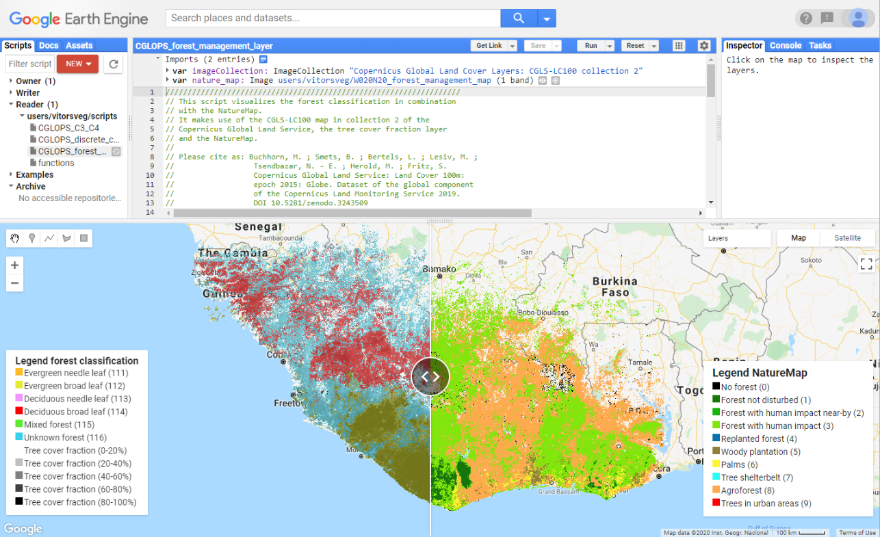
Task: Click the refresh scripts button
Action: click(x=114, y=64)
